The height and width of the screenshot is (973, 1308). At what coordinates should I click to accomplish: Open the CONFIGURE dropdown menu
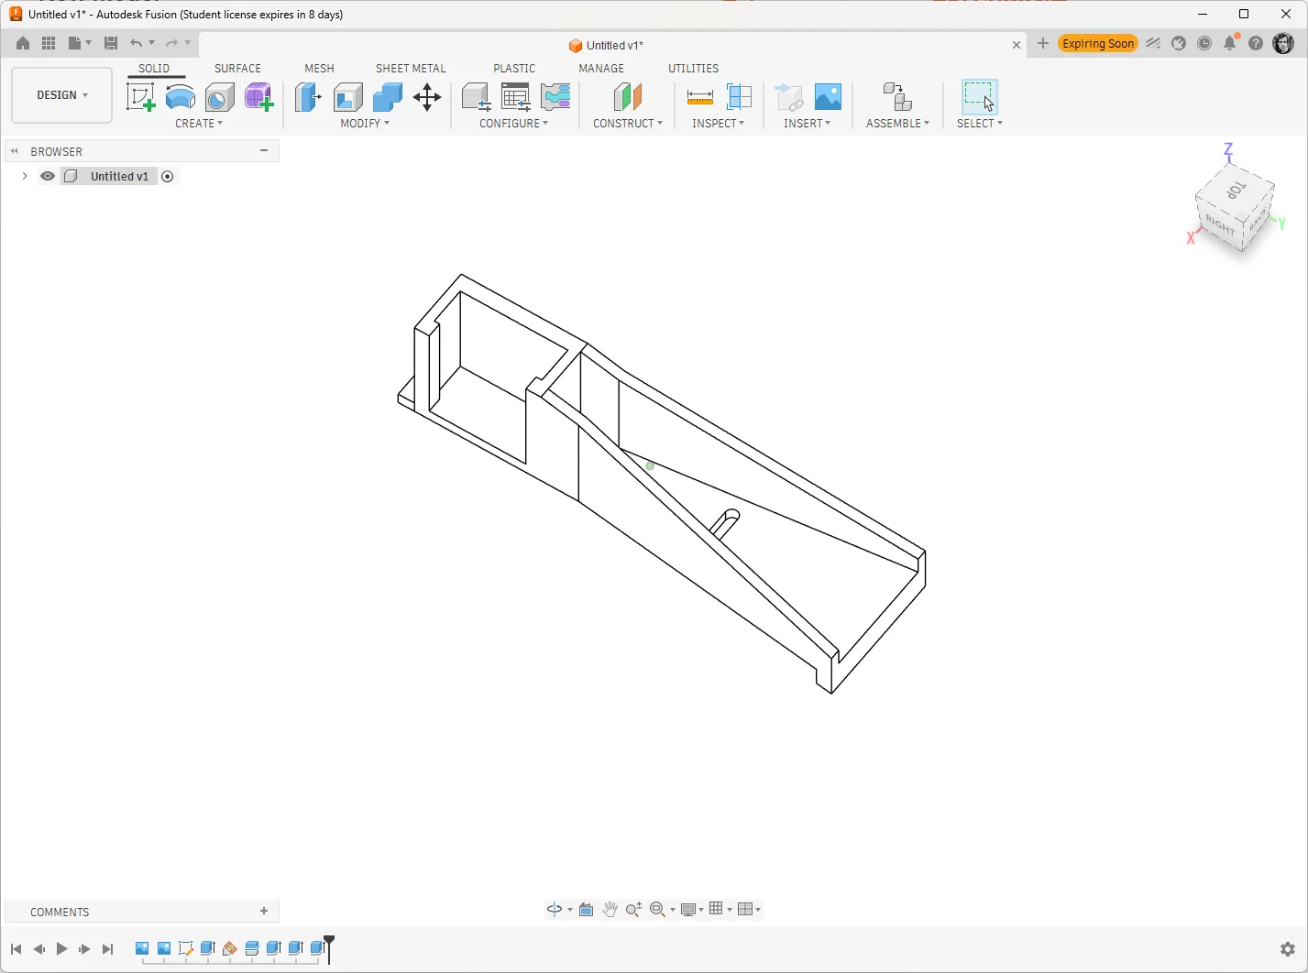point(514,124)
